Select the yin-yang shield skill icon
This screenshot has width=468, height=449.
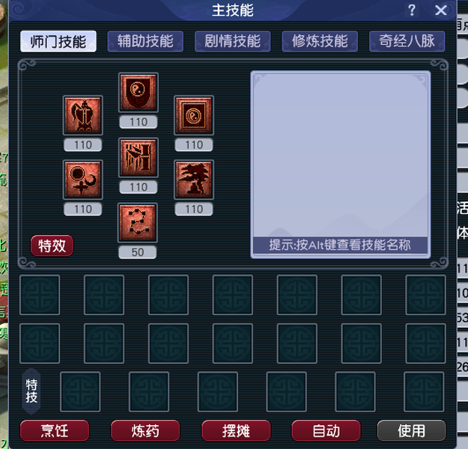coord(139,93)
